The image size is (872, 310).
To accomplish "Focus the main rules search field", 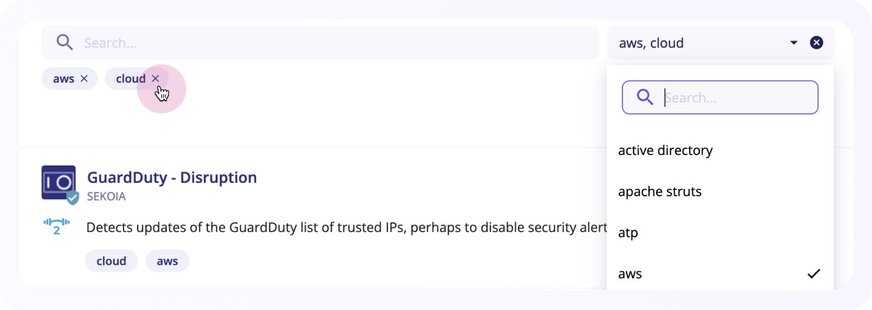I will click(321, 43).
